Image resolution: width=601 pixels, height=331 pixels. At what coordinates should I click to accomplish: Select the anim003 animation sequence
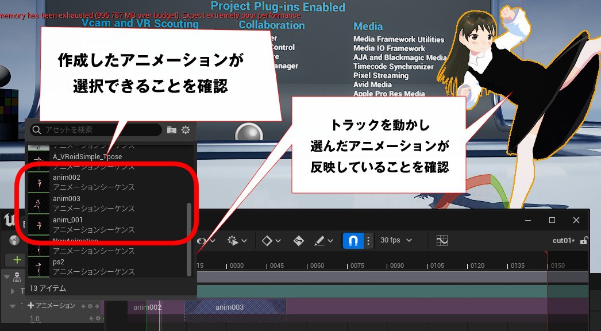click(x=107, y=203)
